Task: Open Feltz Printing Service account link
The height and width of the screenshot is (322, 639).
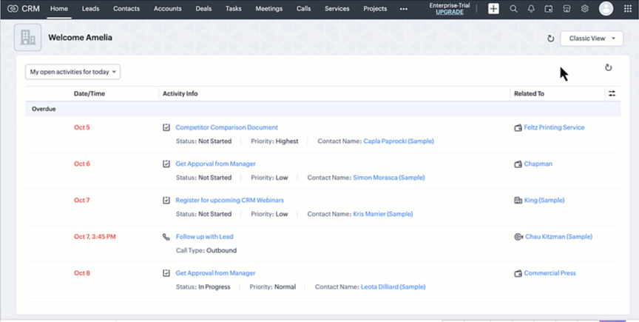Action: 554,127
